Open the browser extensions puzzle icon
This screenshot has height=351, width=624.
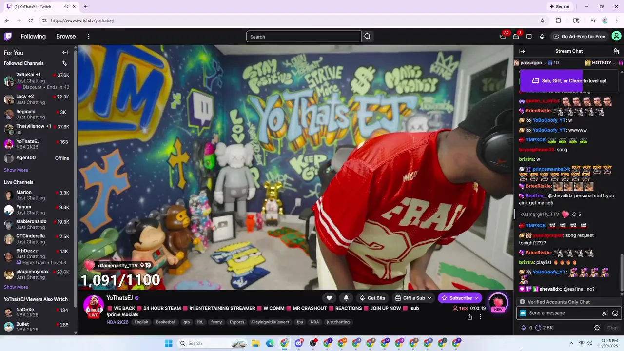559,20
